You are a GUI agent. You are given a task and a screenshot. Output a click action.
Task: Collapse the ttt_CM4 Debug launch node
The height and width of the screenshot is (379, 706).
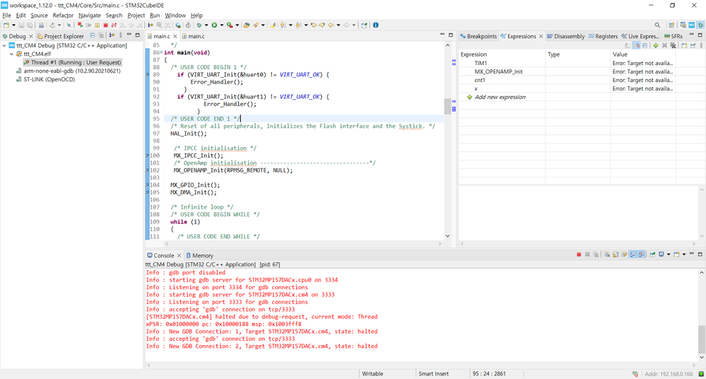click(x=4, y=45)
